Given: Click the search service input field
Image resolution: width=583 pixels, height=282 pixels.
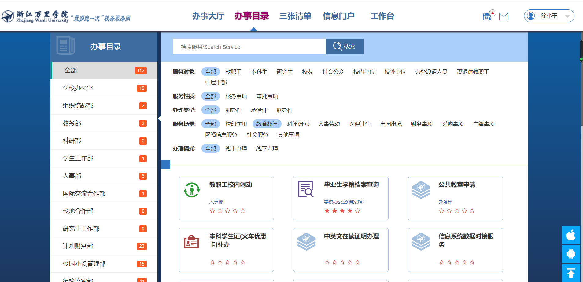Looking at the screenshot, I should 249,47.
